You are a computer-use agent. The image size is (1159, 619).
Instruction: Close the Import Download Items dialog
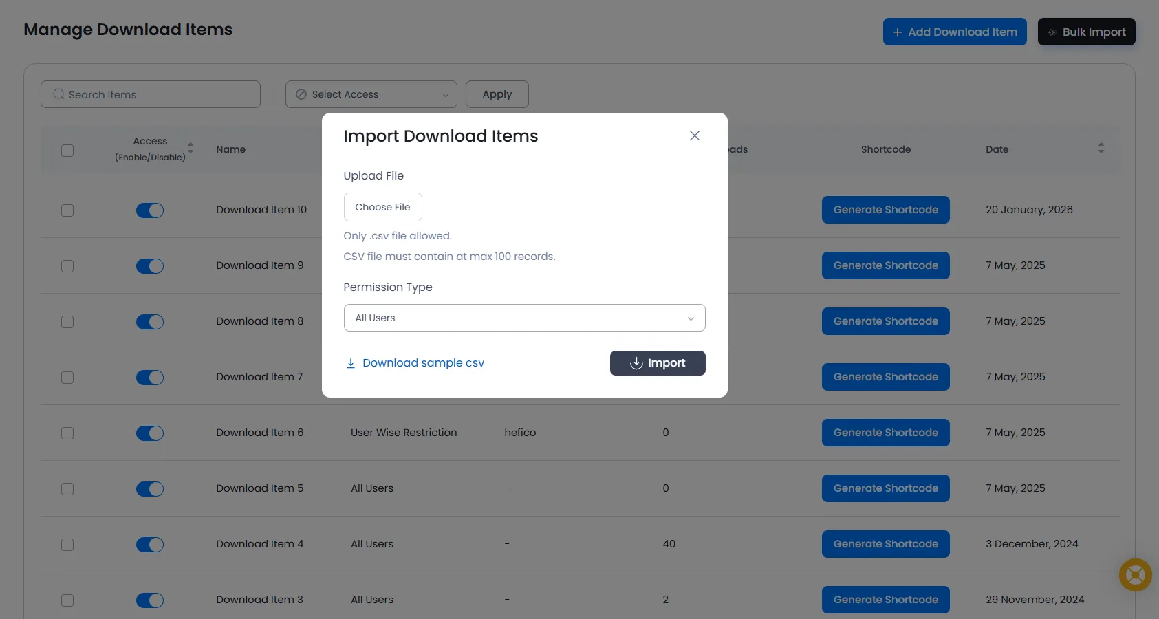(695, 135)
